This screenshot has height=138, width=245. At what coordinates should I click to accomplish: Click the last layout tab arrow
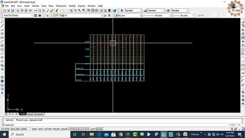click(x=16, y=114)
